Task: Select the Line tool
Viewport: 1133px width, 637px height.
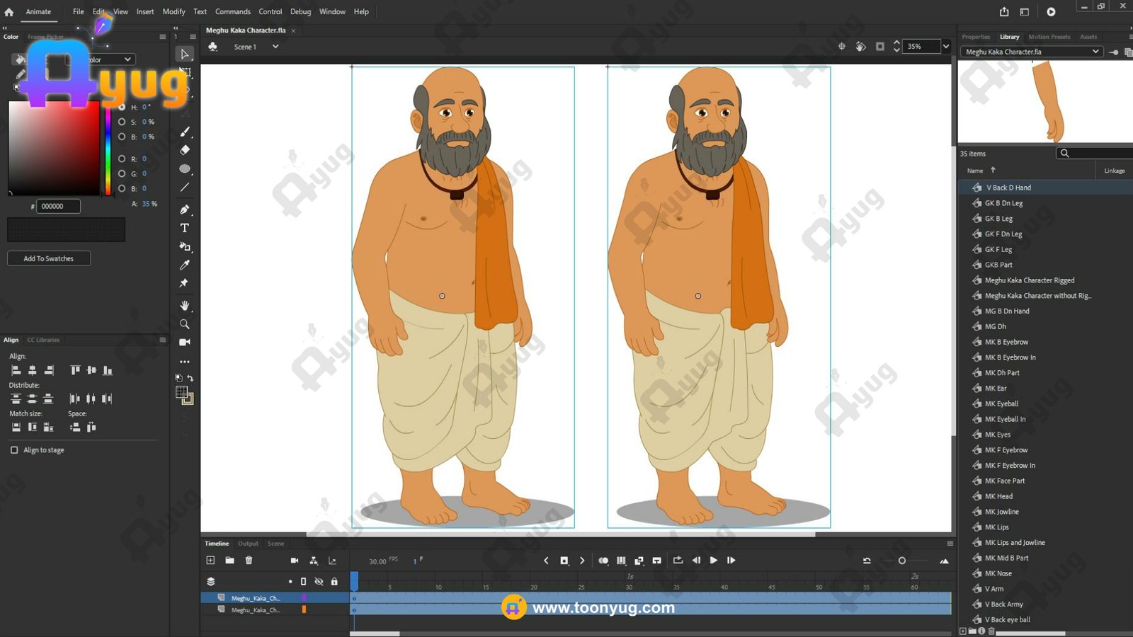Action: (185, 188)
